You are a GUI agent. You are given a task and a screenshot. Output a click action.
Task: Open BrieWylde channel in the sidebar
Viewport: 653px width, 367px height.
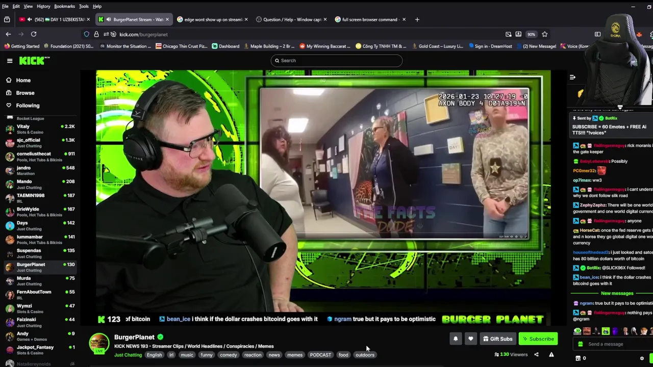(39, 212)
